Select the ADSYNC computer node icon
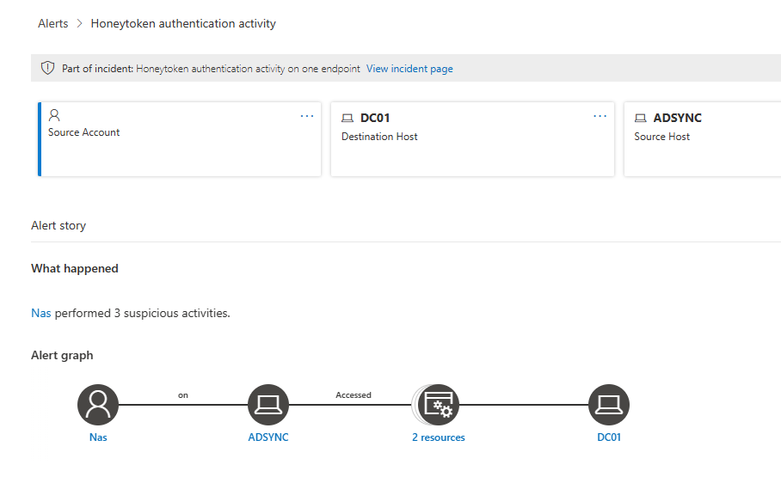Viewport: 781px width, 477px height. coord(268,404)
